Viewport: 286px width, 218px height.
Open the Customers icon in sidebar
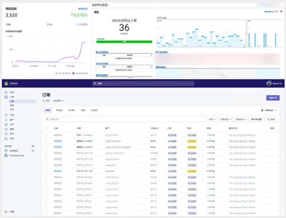tap(6, 120)
